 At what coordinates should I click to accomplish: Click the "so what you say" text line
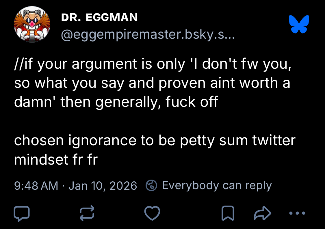(152, 83)
